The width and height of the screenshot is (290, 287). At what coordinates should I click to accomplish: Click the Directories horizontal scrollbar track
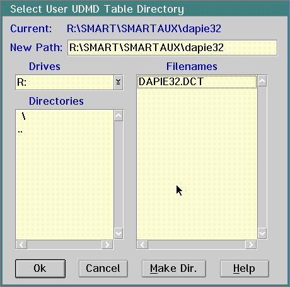(64, 245)
